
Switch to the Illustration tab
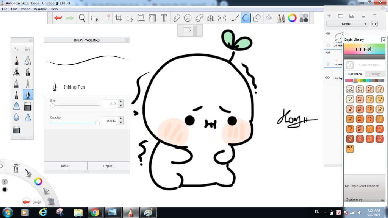tap(355, 74)
